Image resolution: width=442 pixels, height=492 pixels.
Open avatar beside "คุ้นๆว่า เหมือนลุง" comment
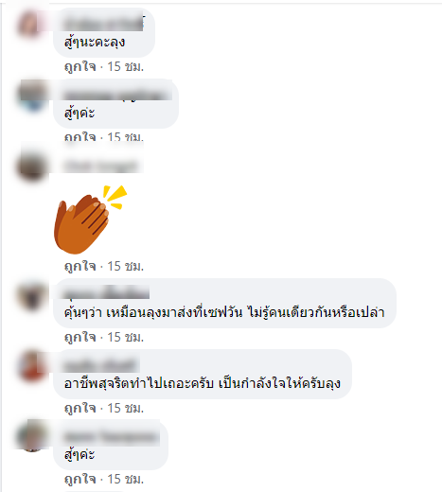(32, 297)
